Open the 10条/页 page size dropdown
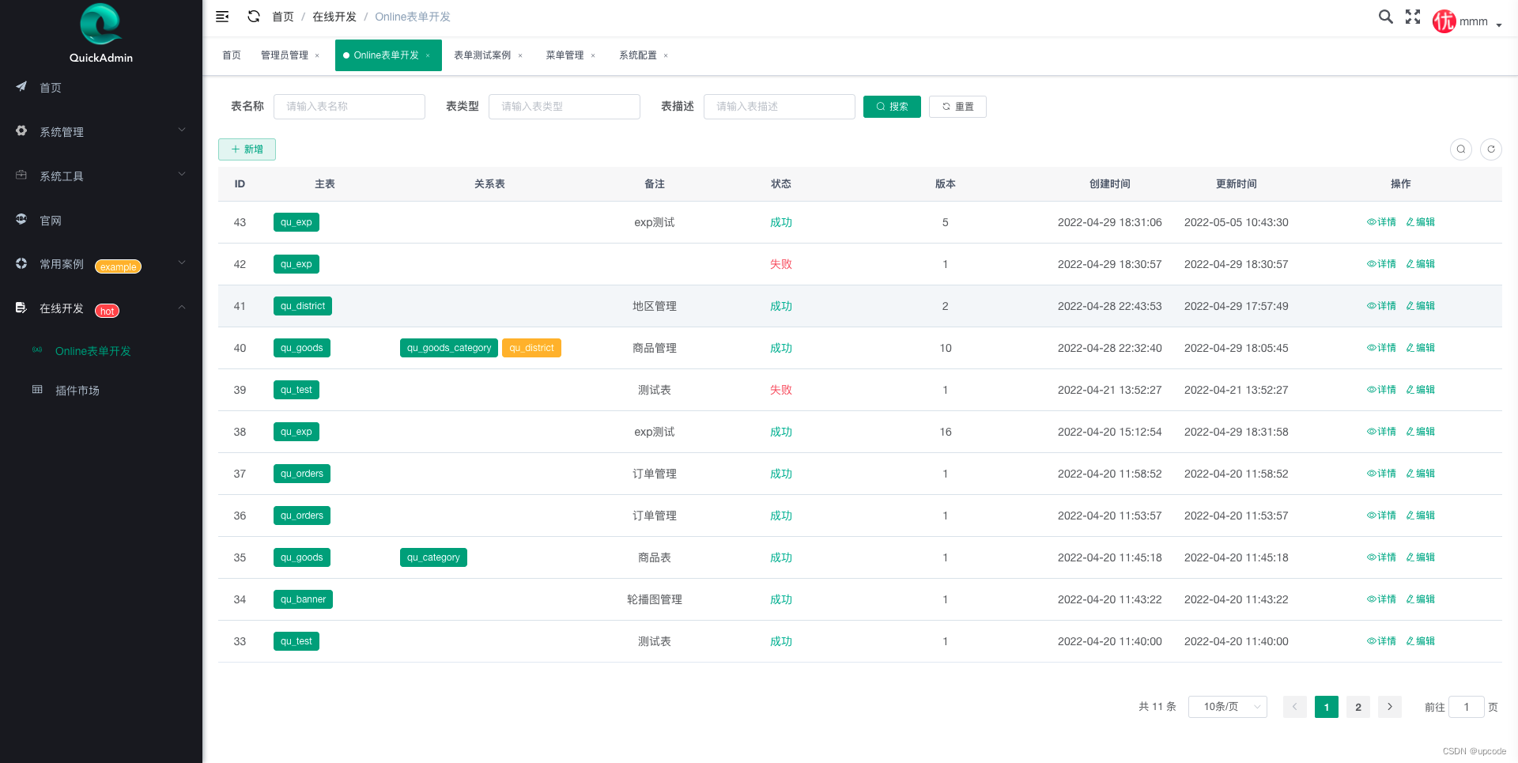Screen dimensions: 1518x763 pos(1227,706)
